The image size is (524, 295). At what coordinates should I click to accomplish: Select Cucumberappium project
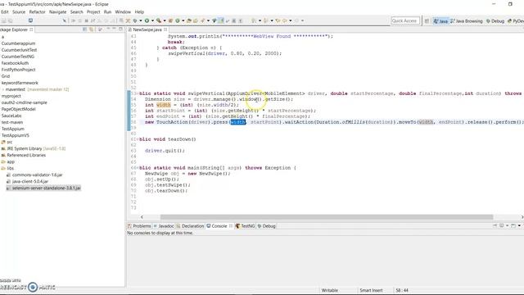(18, 43)
